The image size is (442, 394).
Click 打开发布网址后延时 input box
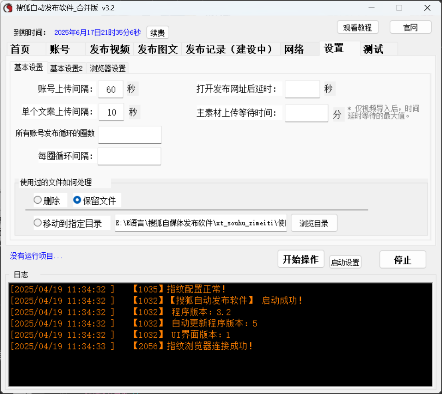click(x=303, y=89)
